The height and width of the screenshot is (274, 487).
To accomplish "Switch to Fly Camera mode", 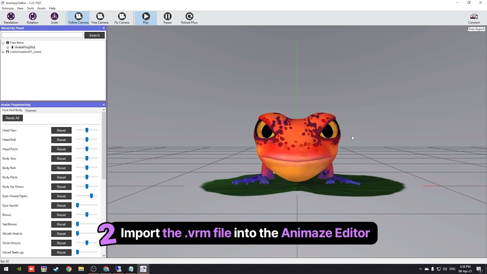I will 122,18.
